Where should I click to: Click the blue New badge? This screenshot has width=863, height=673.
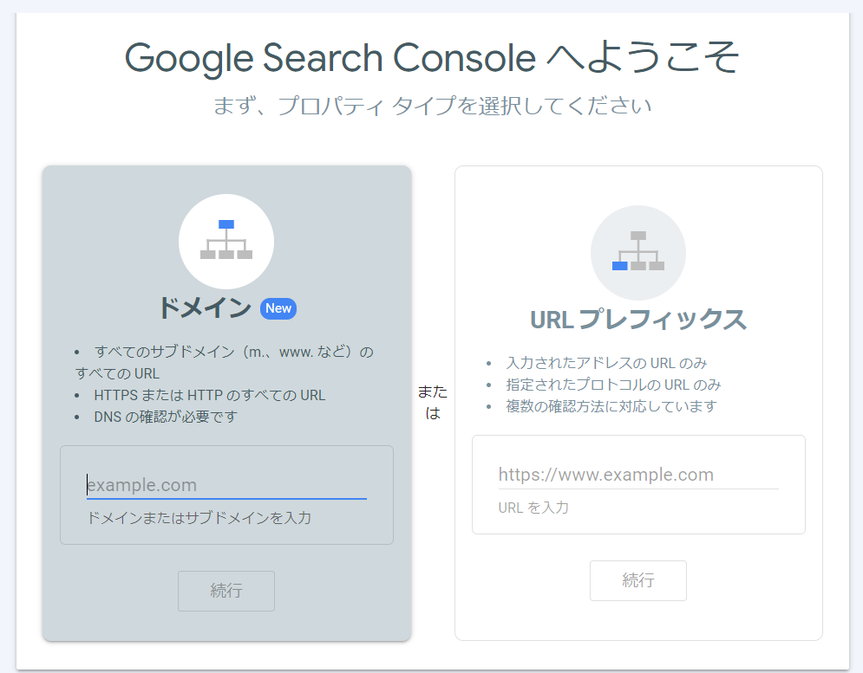278,308
